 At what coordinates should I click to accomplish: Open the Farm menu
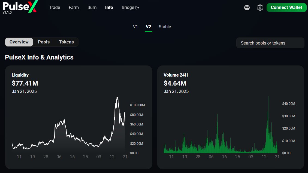click(x=74, y=7)
